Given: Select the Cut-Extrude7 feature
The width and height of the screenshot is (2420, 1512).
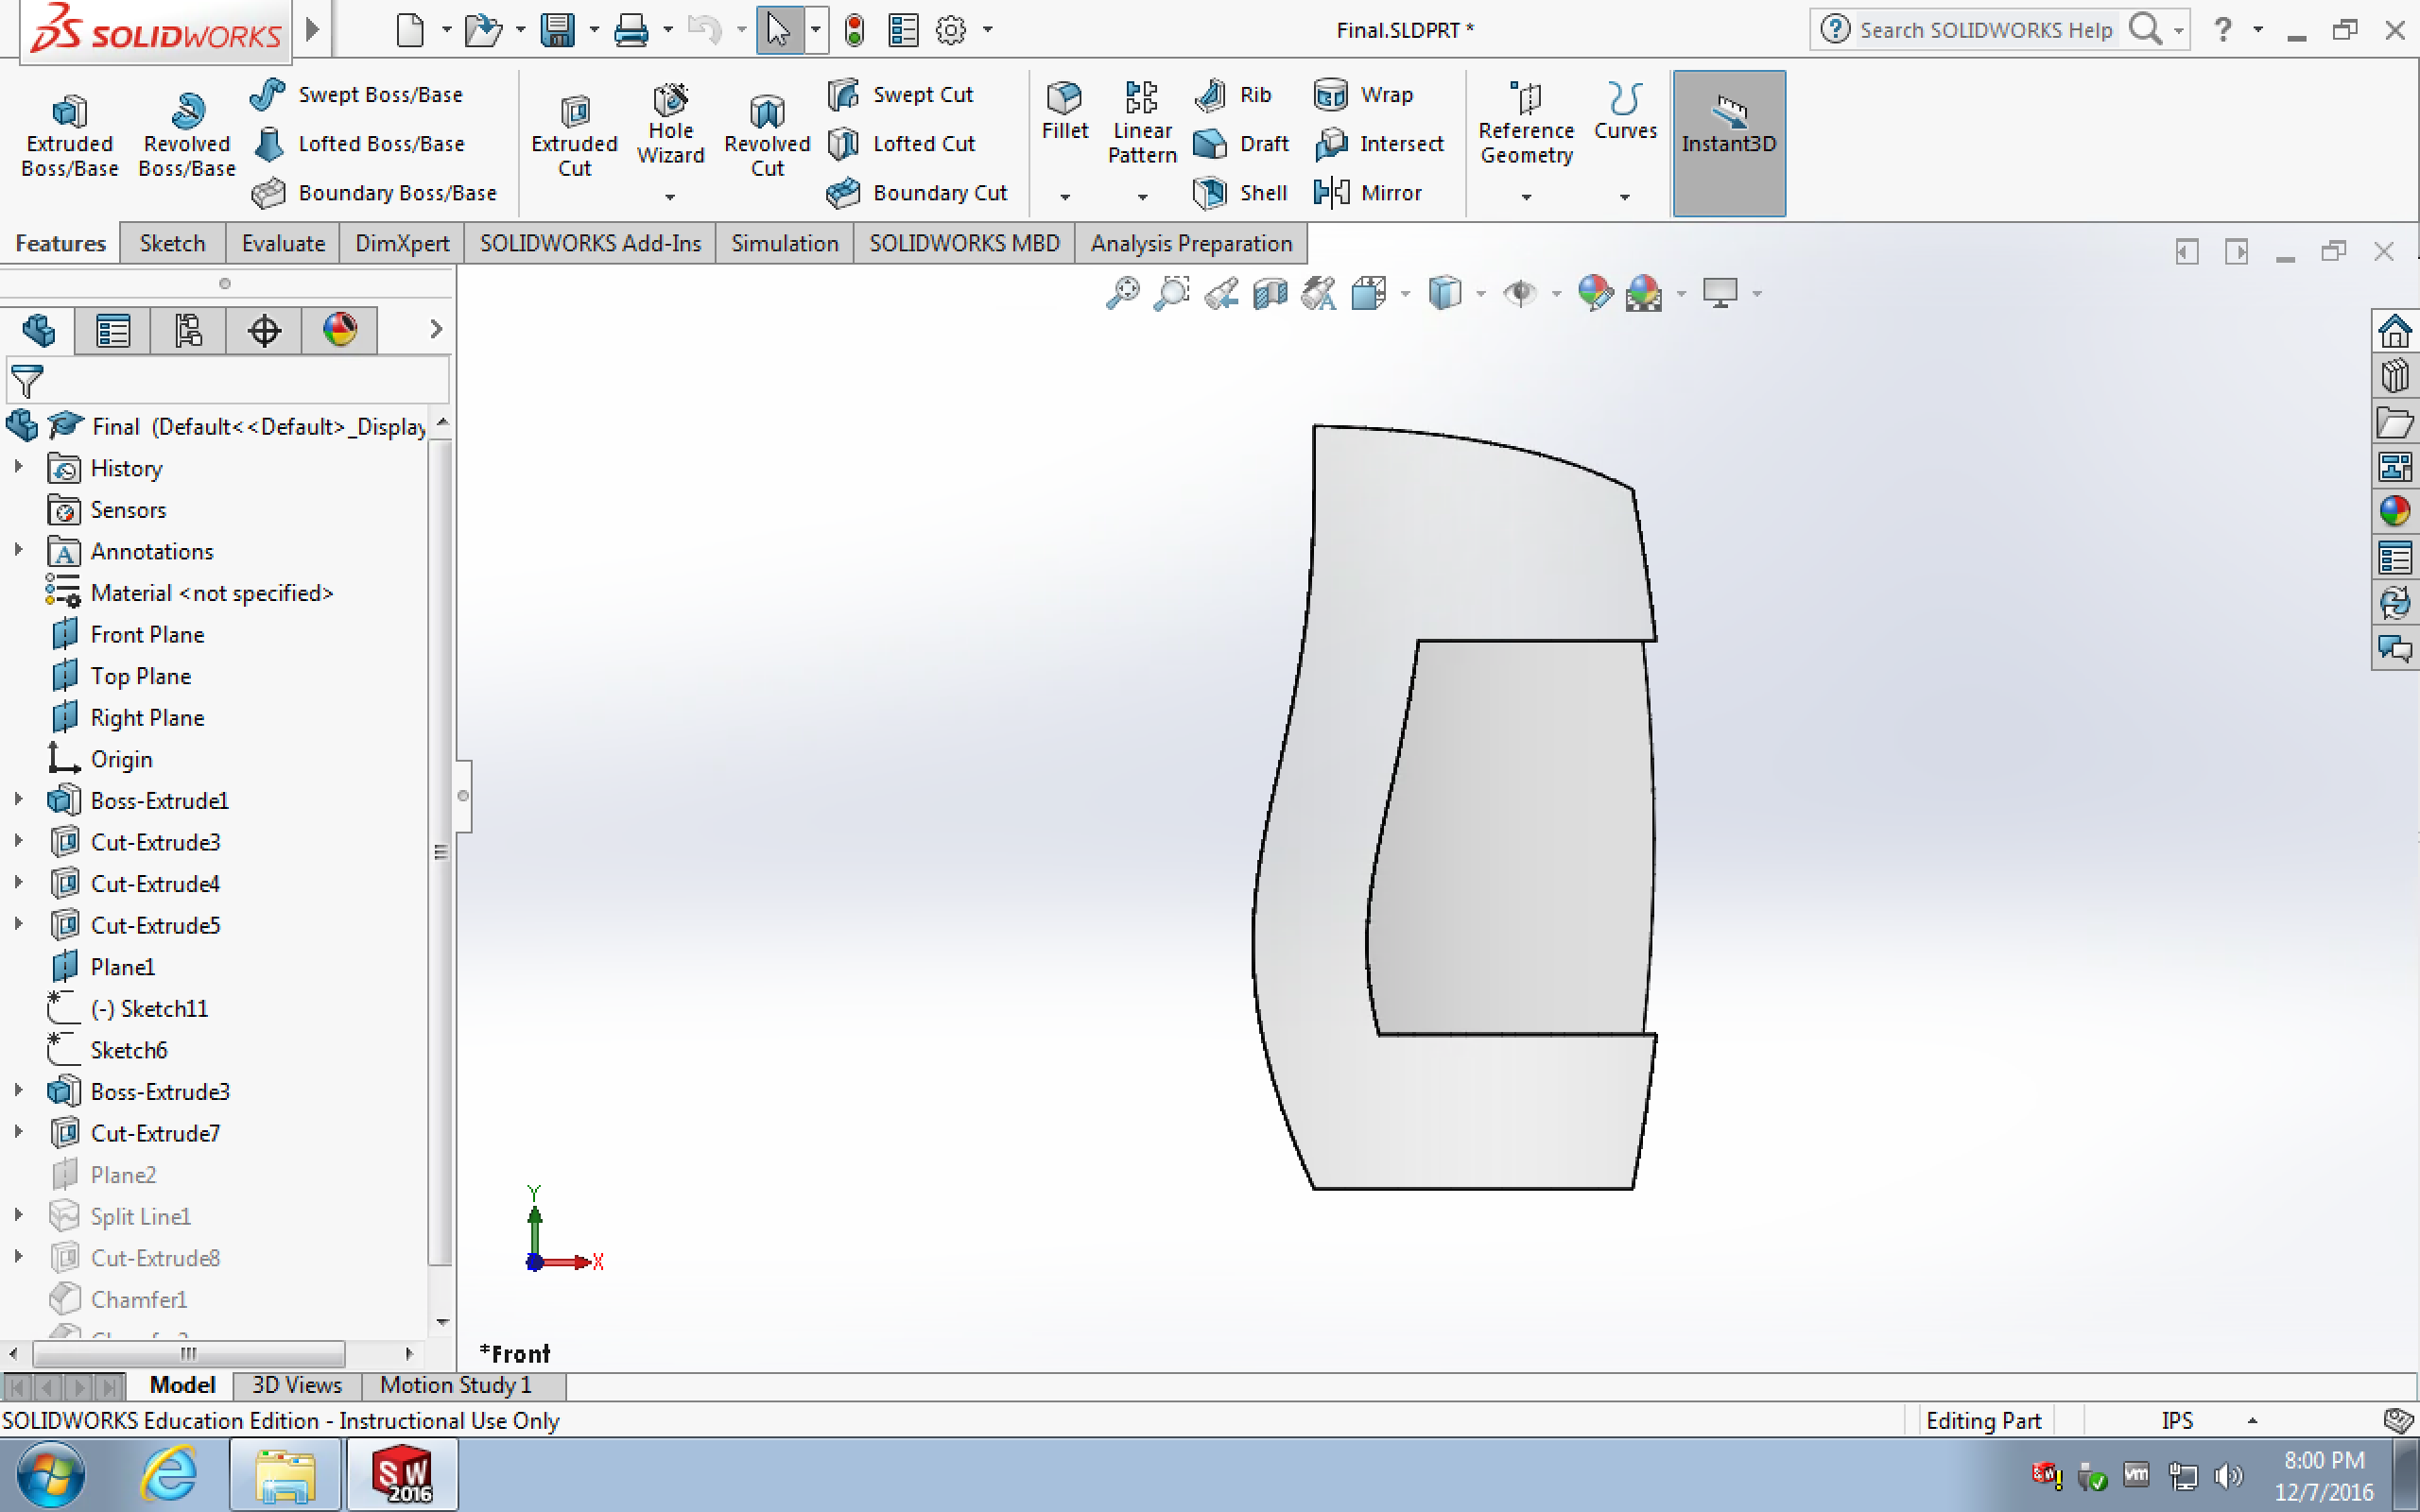Looking at the screenshot, I should (x=155, y=1133).
